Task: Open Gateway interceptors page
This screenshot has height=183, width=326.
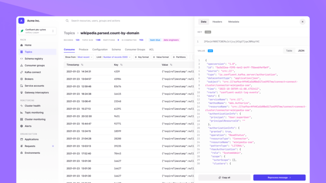Action: point(37,92)
